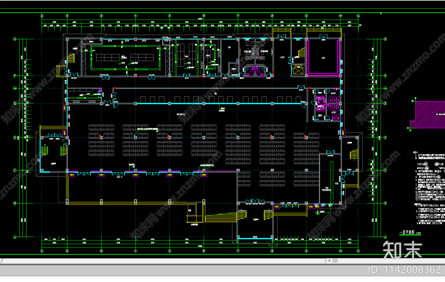
Task: Click the horizontal scrollbar left arrow
Action: click(329, 261)
